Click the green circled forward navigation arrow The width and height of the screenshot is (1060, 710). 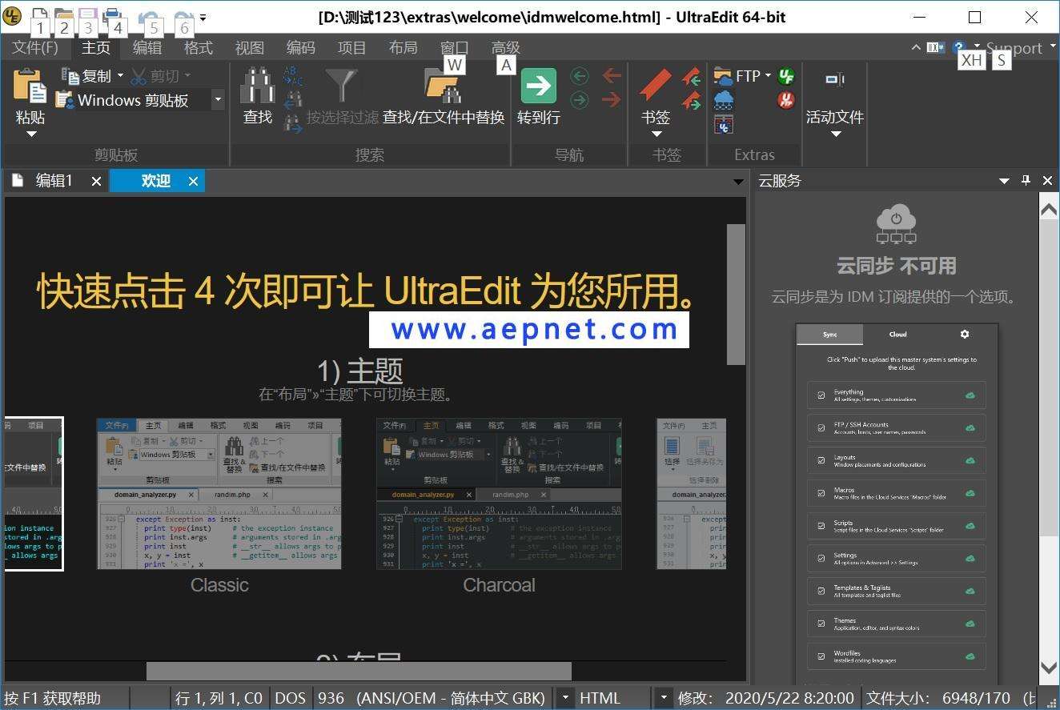[580, 100]
